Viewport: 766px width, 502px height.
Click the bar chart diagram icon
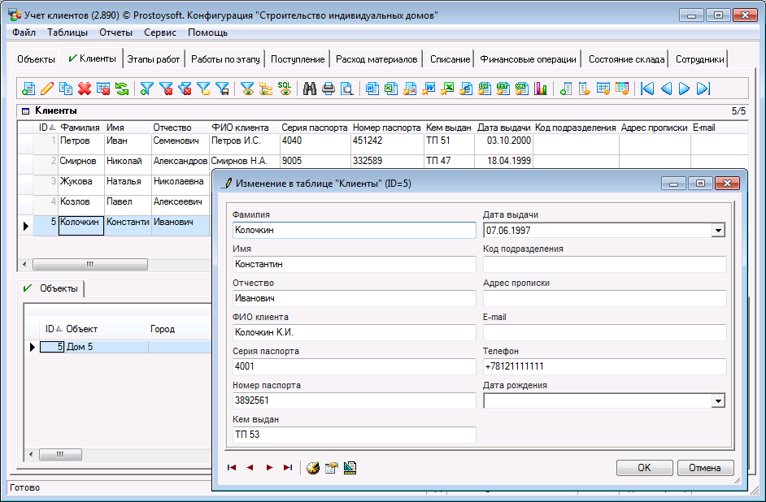coord(541,89)
